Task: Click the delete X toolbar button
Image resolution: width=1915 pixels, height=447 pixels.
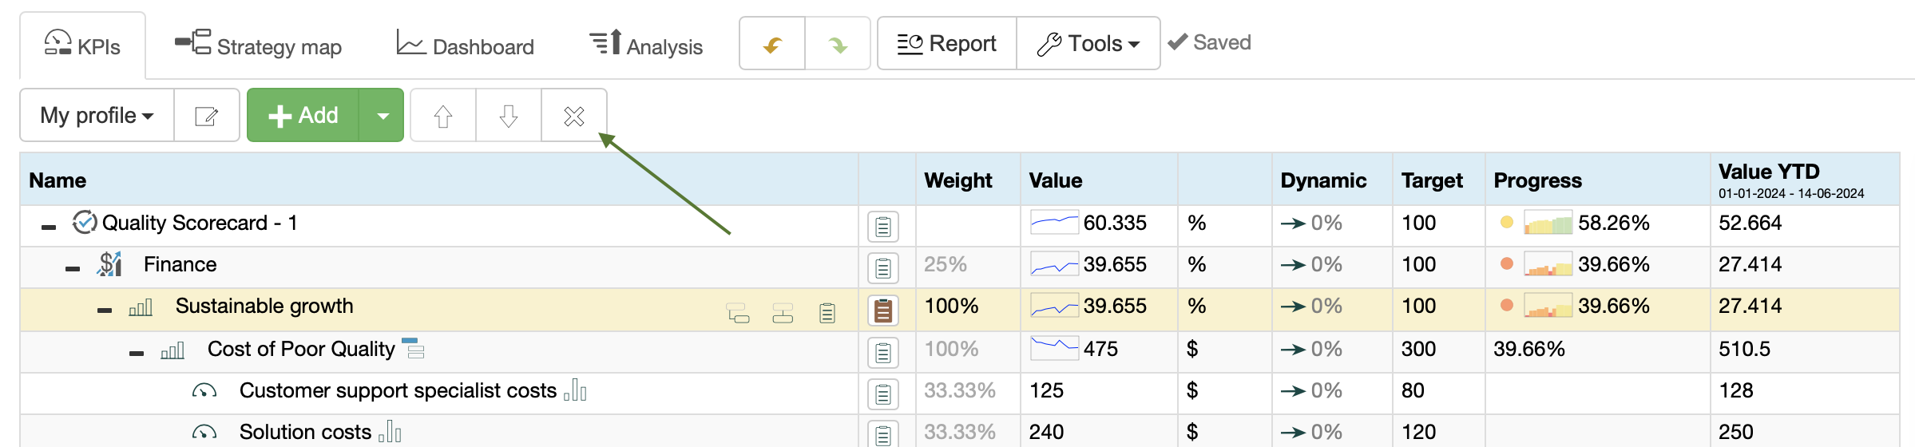Action: [x=574, y=116]
